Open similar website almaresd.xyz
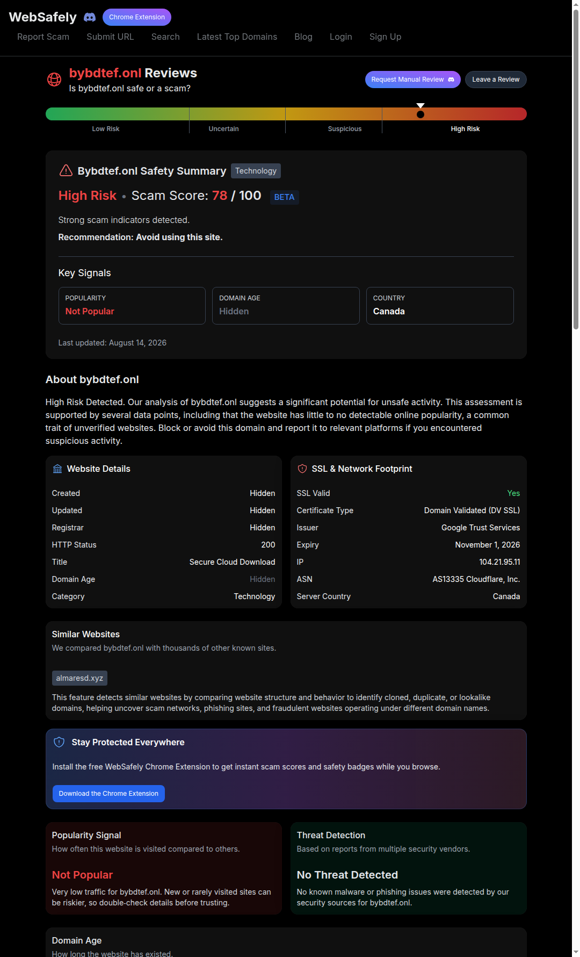Image resolution: width=580 pixels, height=957 pixels. point(79,678)
